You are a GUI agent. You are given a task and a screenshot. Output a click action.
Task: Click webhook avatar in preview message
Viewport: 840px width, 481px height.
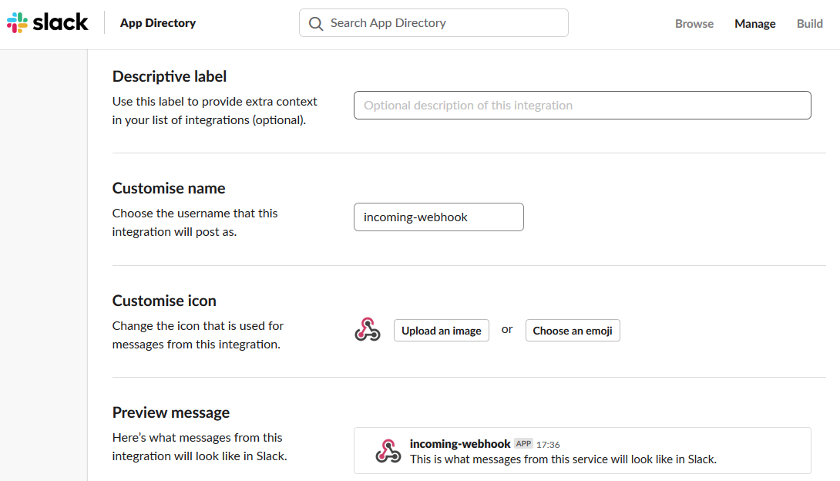[388, 451]
